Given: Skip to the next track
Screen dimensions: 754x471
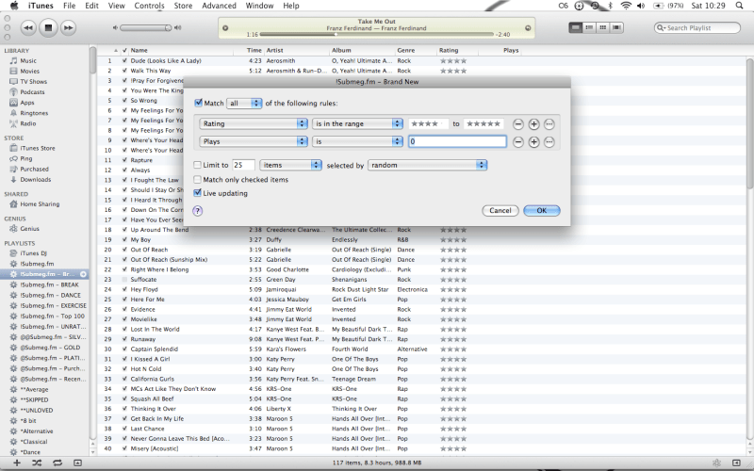Looking at the screenshot, I should [70, 28].
